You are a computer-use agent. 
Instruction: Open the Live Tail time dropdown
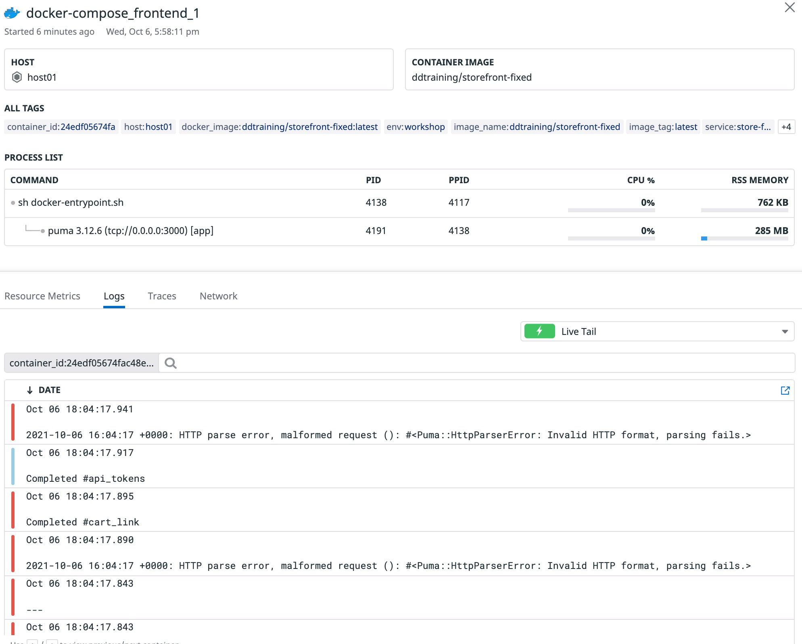[785, 332]
